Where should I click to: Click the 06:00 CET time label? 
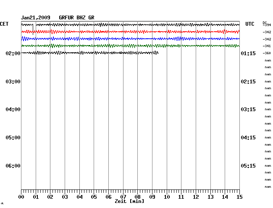click(13, 165)
